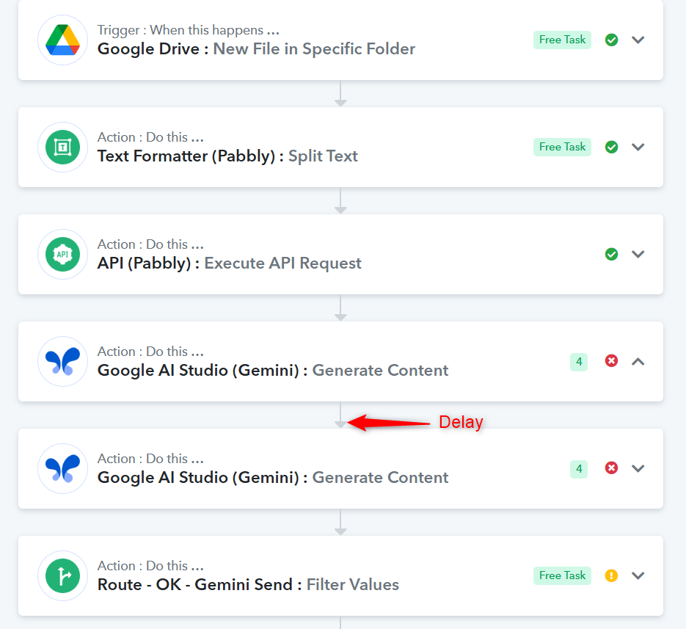Click the red error icon on the second Gemini step

[x=611, y=468]
